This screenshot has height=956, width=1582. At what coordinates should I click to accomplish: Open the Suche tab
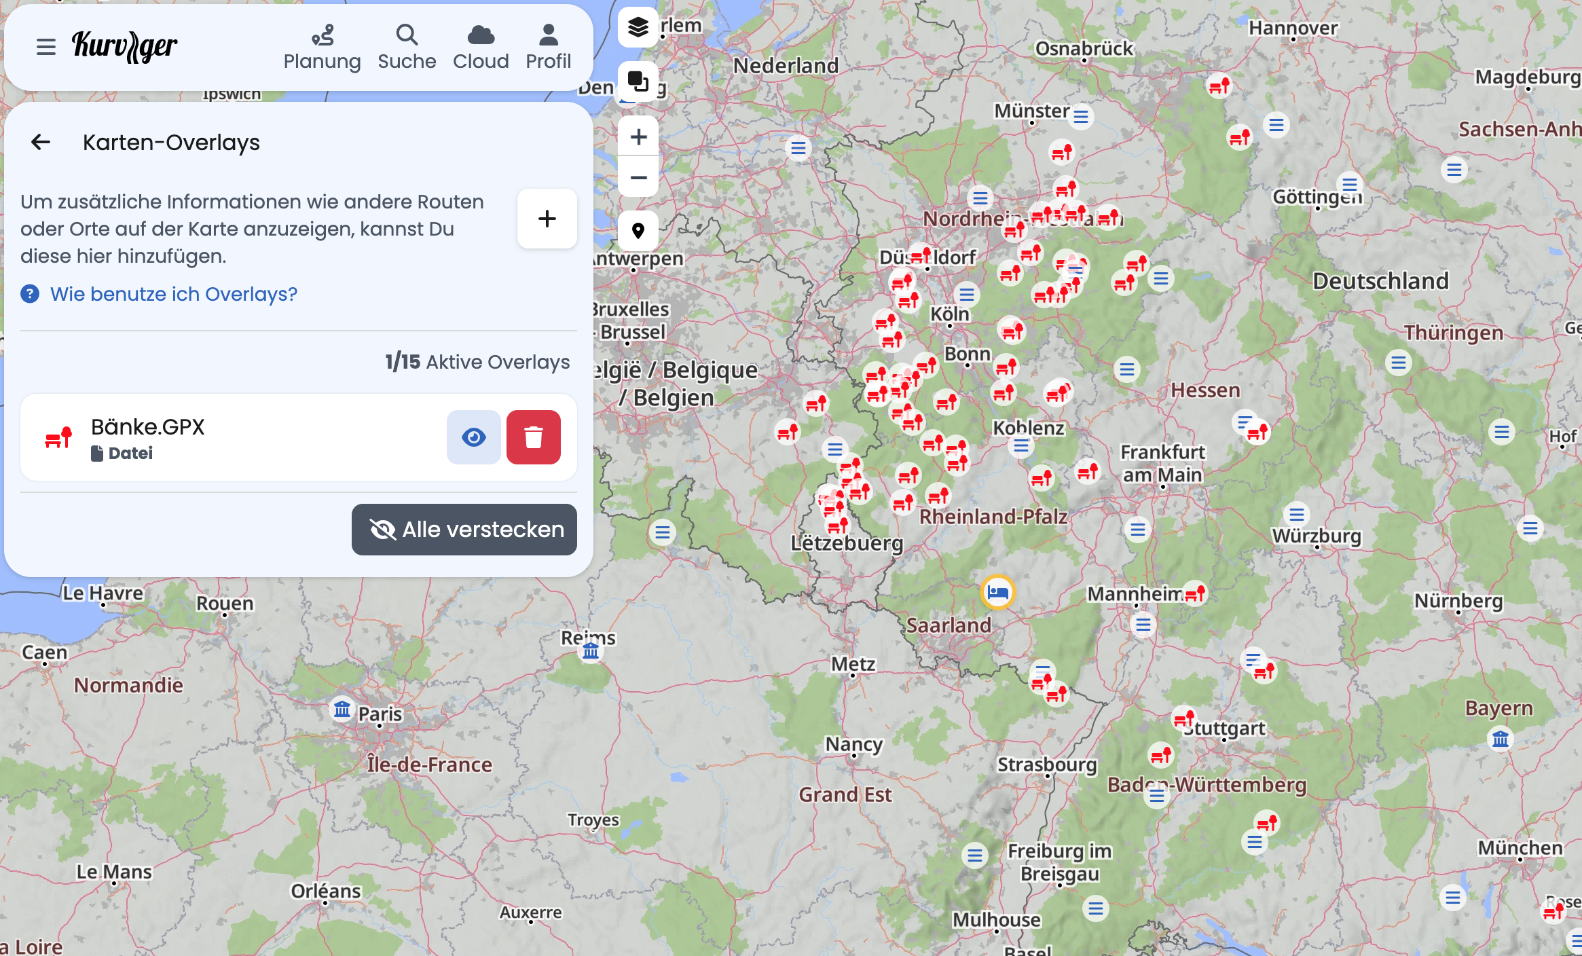[x=407, y=47]
